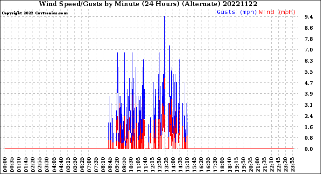Click the 06:25 time label
The height and width of the screenshot is (174, 321).
(x=82, y=165)
